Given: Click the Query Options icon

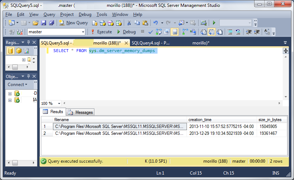Looking at the screenshot, I should (167, 32).
